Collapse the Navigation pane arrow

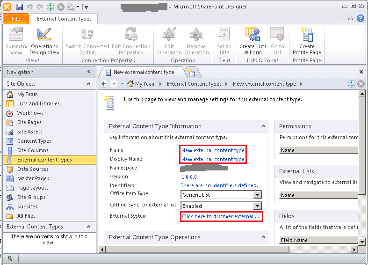click(89, 72)
